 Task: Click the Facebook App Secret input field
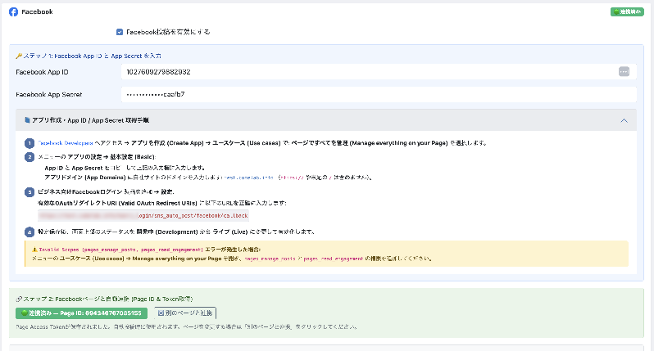click(379, 95)
